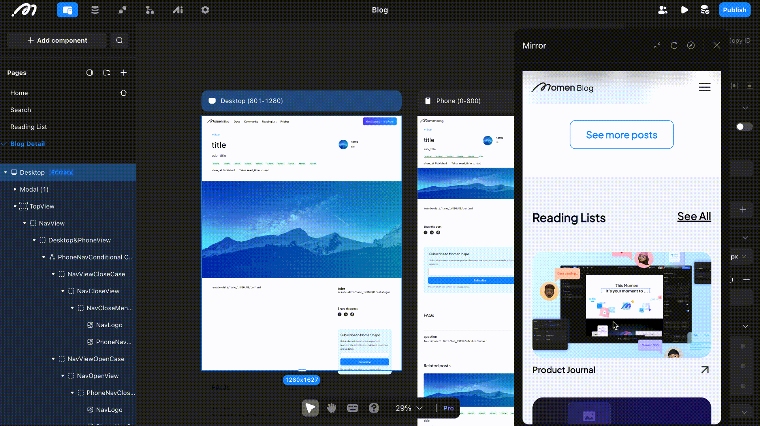Viewport: 760px width, 426px height.
Task: Open the settings gear in top toolbar
Action: pyautogui.click(x=205, y=10)
